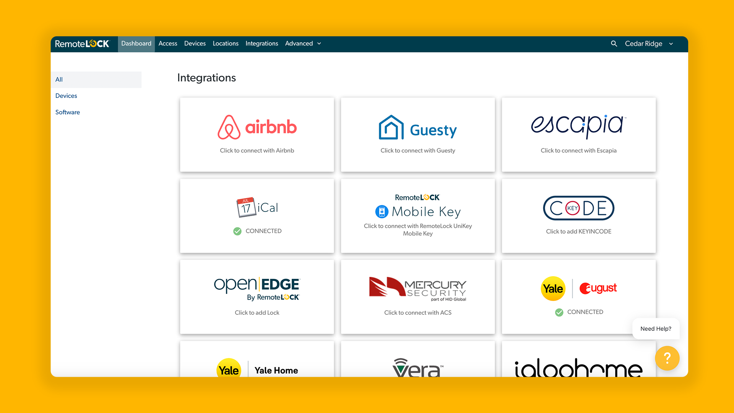Select the RemoteLock Mobile Key card
The image size is (734, 413).
(417, 216)
